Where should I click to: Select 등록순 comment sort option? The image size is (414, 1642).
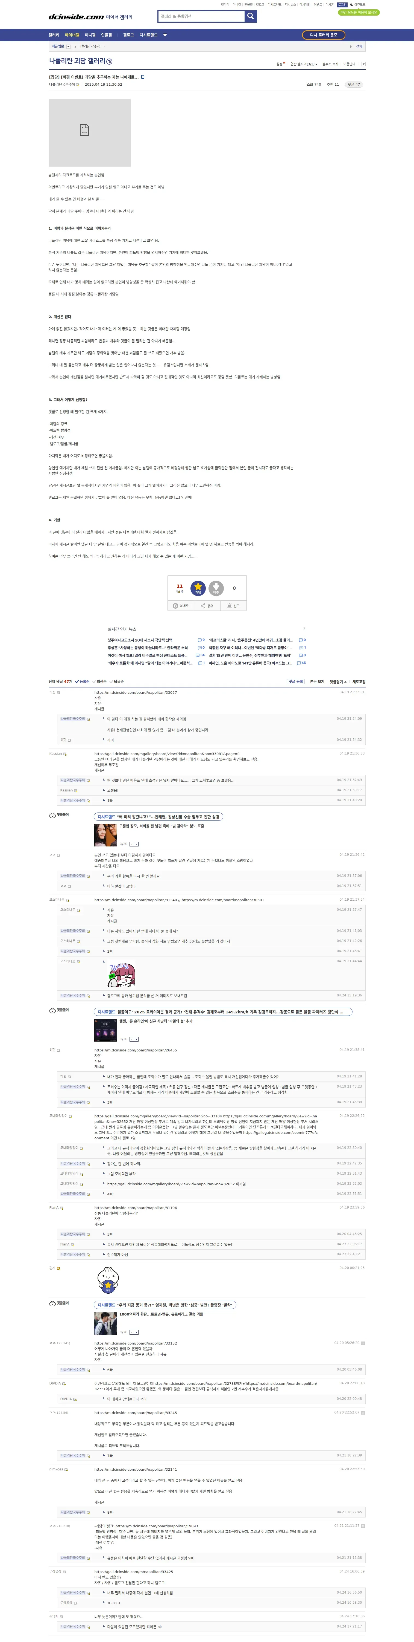[82, 681]
